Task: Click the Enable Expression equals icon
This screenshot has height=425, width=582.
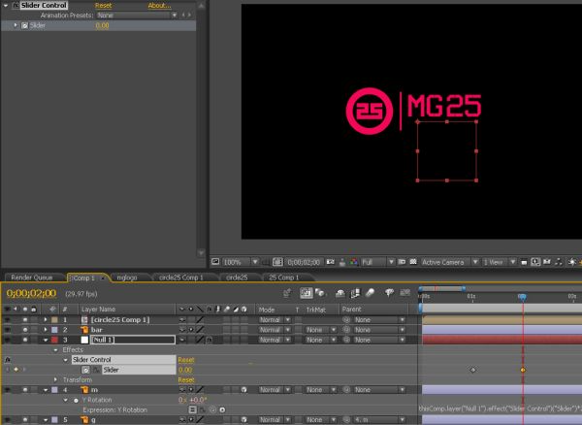Action: (x=193, y=409)
